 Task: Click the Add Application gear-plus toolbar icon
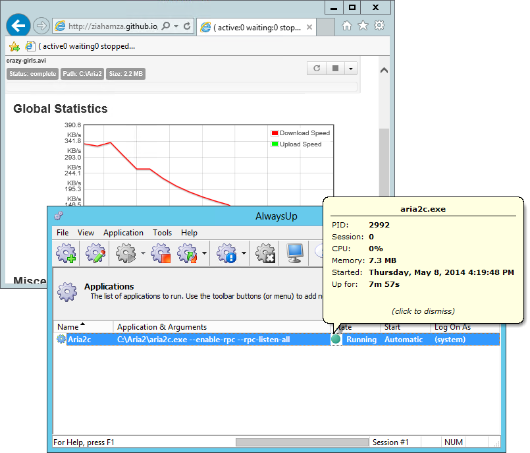pyautogui.click(x=66, y=253)
